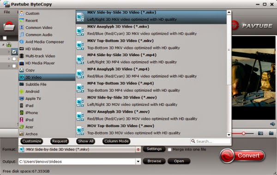
Task: Click the Common Video film icon
Action: [22, 28]
